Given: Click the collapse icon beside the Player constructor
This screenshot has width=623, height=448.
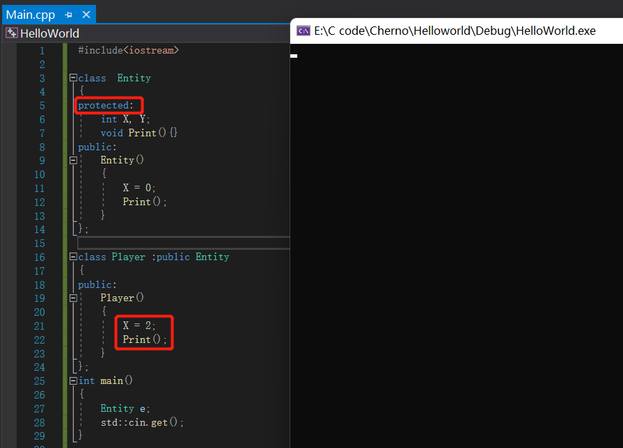Looking at the screenshot, I should pyautogui.click(x=73, y=297).
